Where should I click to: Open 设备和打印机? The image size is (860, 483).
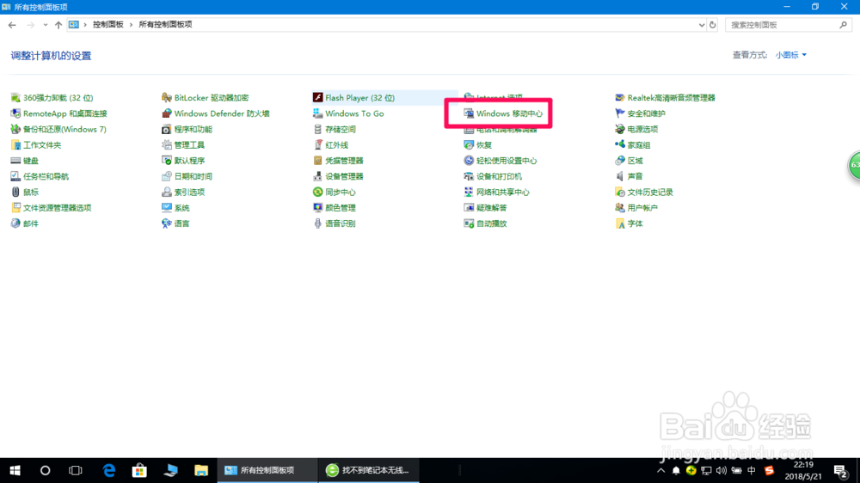pyautogui.click(x=493, y=176)
